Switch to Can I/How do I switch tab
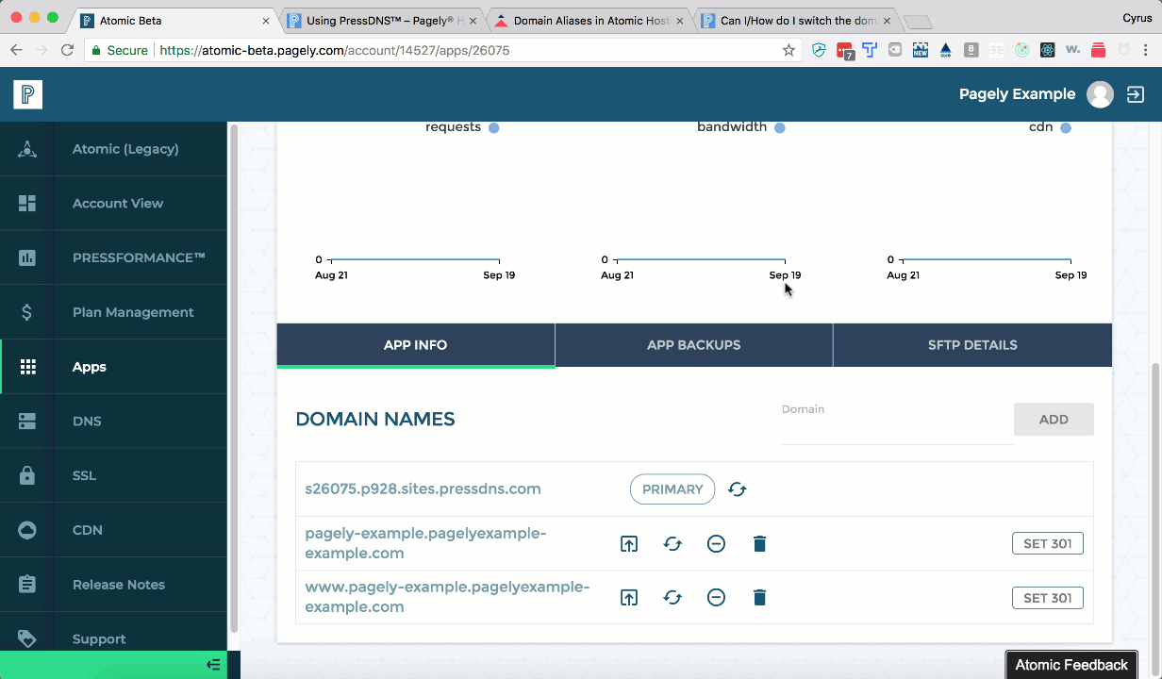 tap(797, 21)
